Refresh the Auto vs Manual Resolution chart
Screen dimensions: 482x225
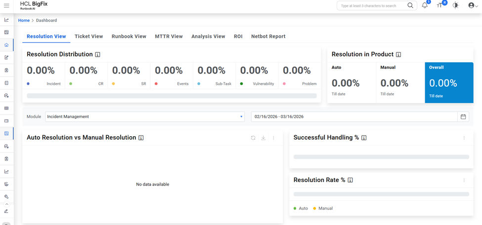click(253, 138)
